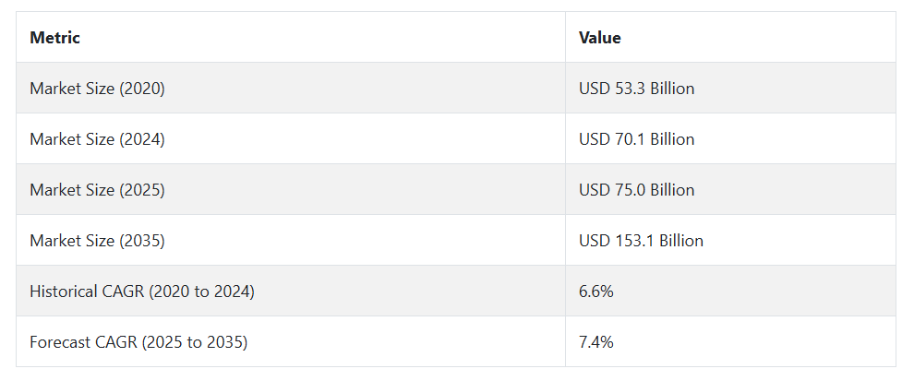Click (2024) in Market Size row
This screenshot has height=369, width=902.
pos(142,139)
